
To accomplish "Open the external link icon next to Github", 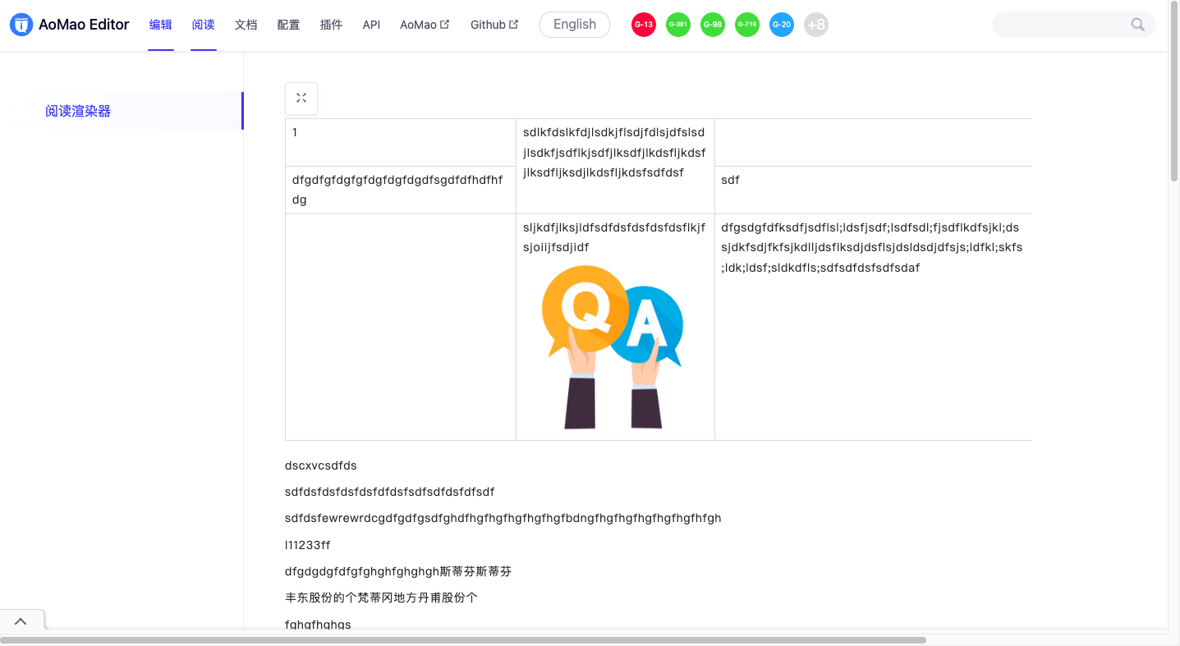I will tap(513, 23).
